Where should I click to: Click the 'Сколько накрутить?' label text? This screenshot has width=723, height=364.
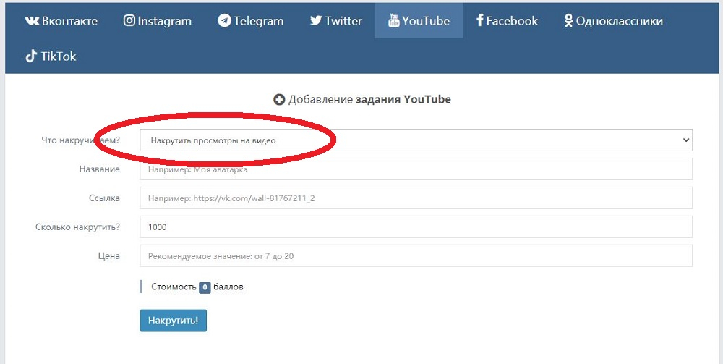click(77, 227)
